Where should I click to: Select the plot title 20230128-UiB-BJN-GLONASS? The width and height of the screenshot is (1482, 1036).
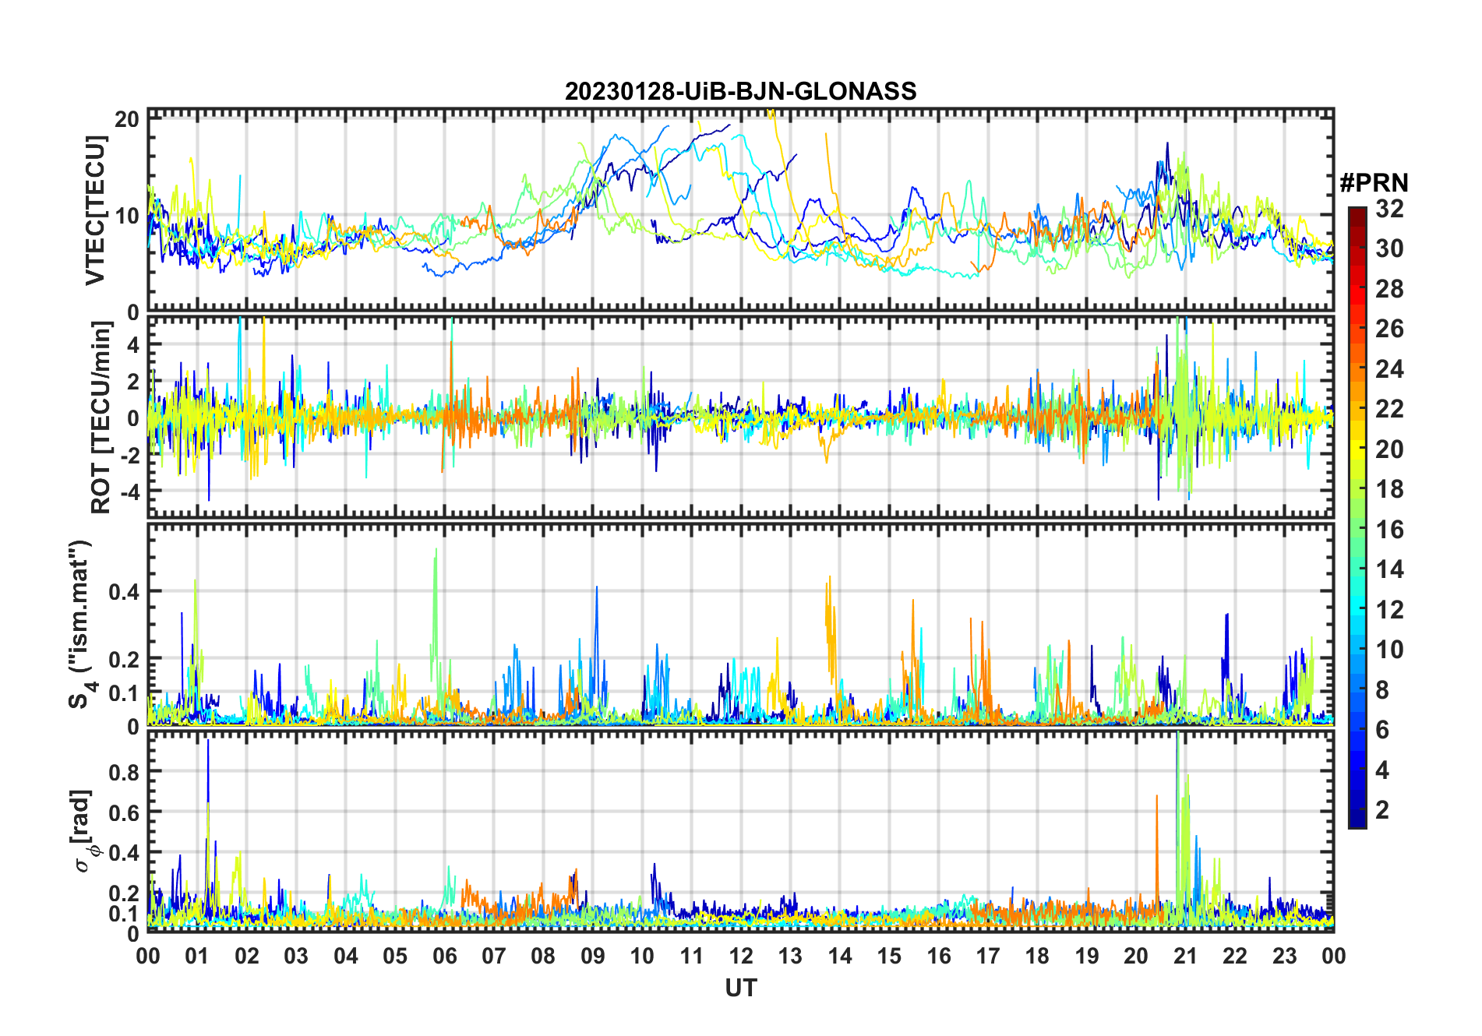click(x=740, y=91)
